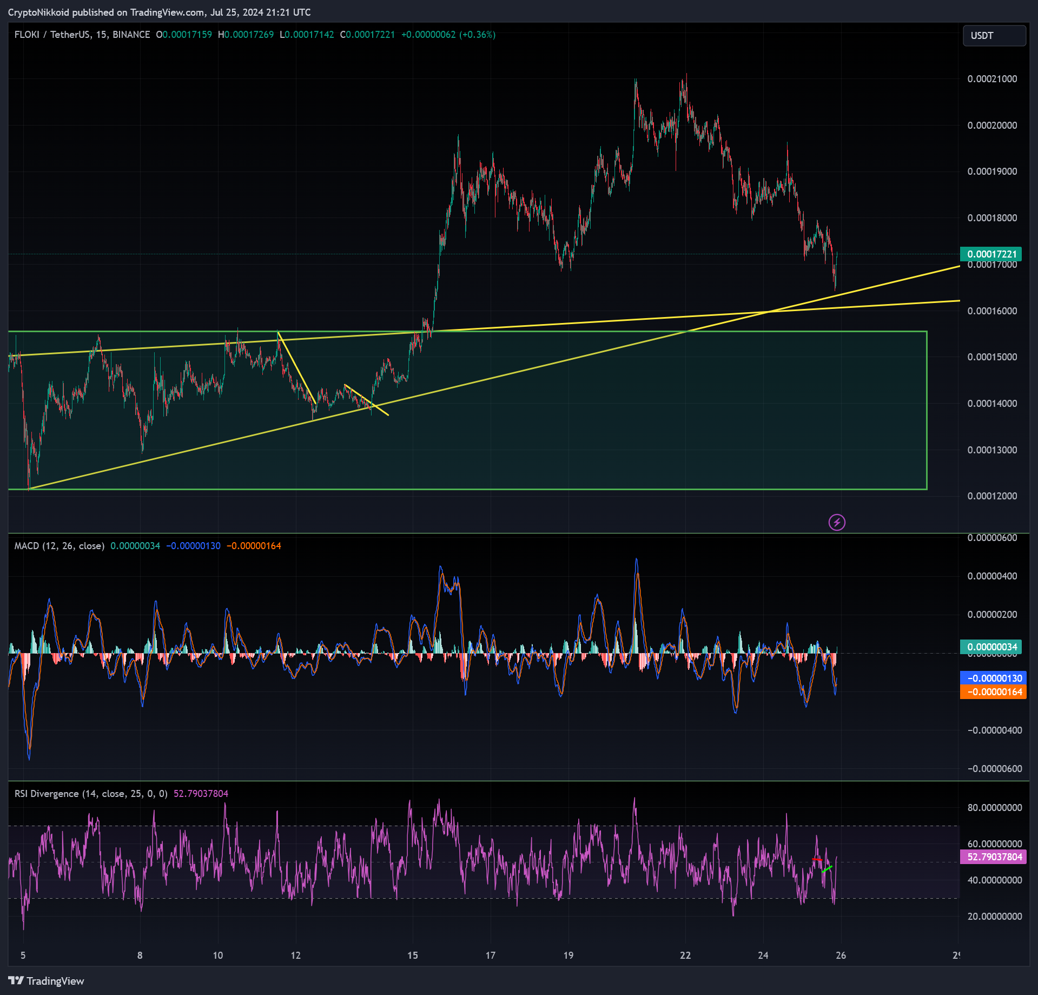This screenshot has height=995, width=1038.
Task: Click the 0.00016000 price axis label
Action: coord(992,311)
